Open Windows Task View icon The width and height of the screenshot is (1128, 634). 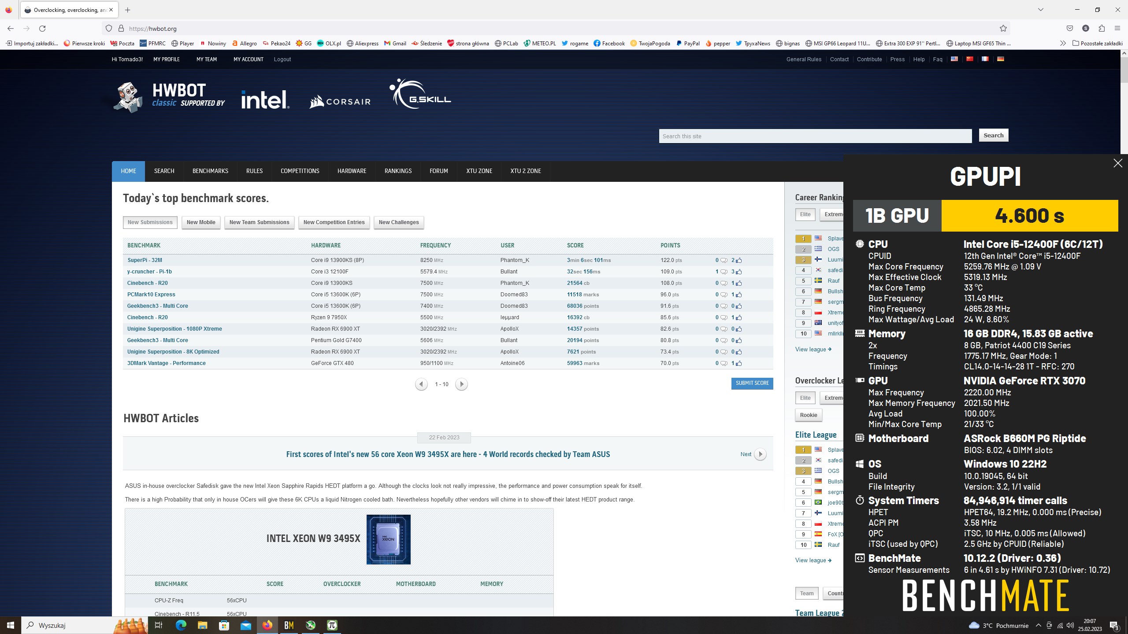tap(159, 625)
